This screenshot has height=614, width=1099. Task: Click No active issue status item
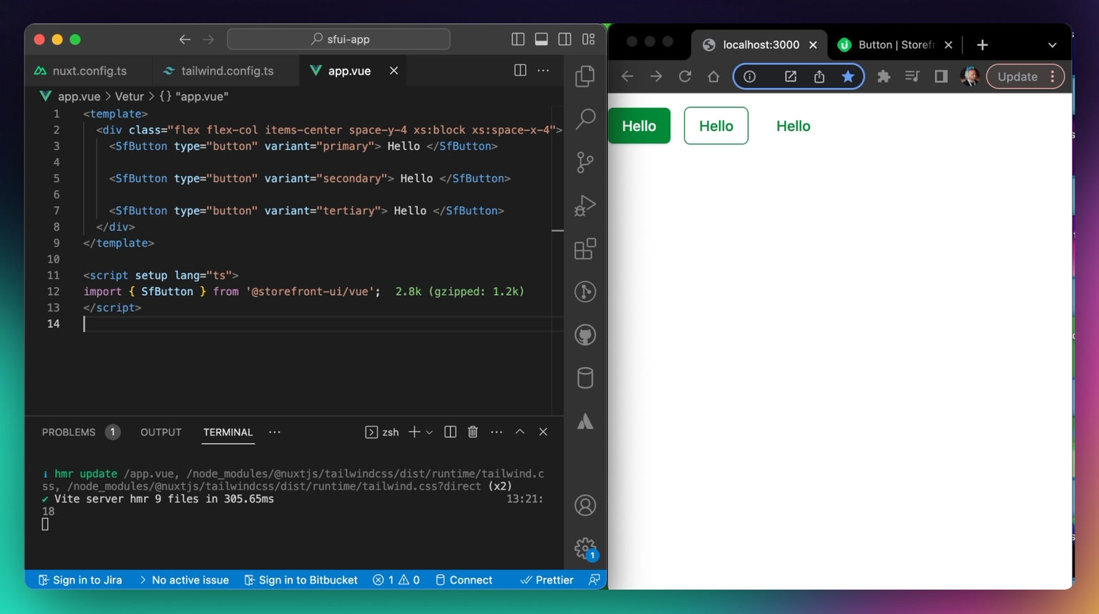(184, 580)
